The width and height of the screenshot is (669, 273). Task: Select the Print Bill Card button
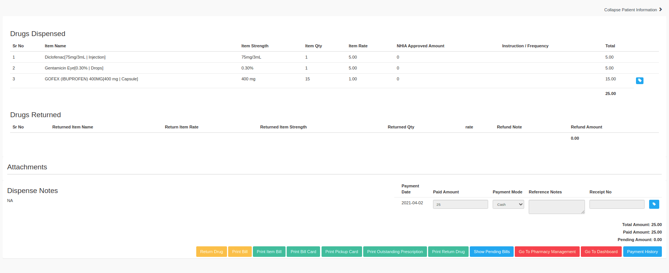(x=303, y=252)
